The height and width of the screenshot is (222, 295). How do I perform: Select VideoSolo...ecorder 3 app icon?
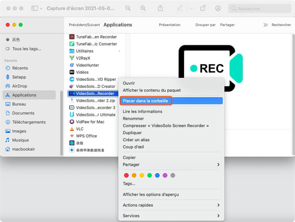[x=72, y=107]
